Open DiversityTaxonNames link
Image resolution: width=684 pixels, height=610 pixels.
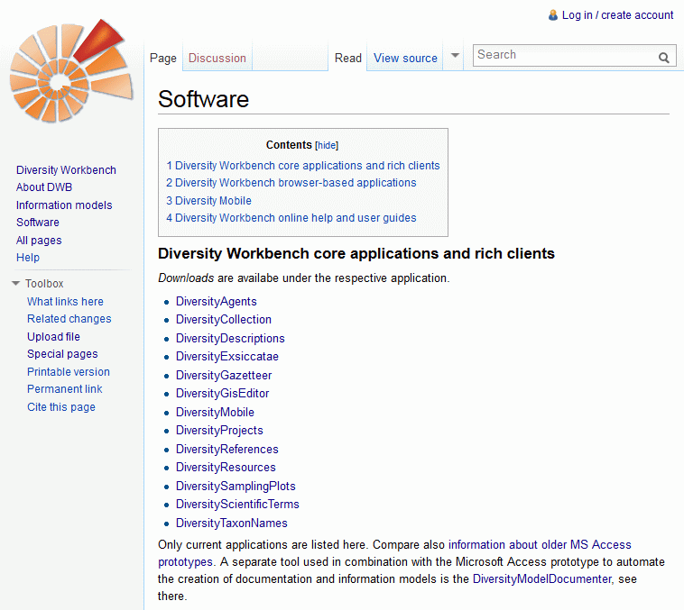coord(232,523)
